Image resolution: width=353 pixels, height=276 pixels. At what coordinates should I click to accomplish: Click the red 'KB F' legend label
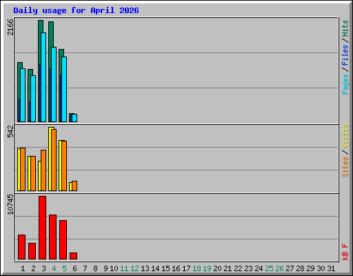coord(345,252)
